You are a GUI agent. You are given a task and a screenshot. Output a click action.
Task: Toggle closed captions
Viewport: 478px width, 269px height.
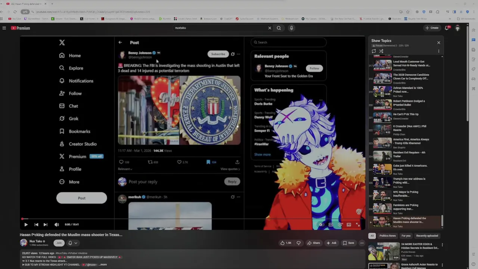coord(330,225)
